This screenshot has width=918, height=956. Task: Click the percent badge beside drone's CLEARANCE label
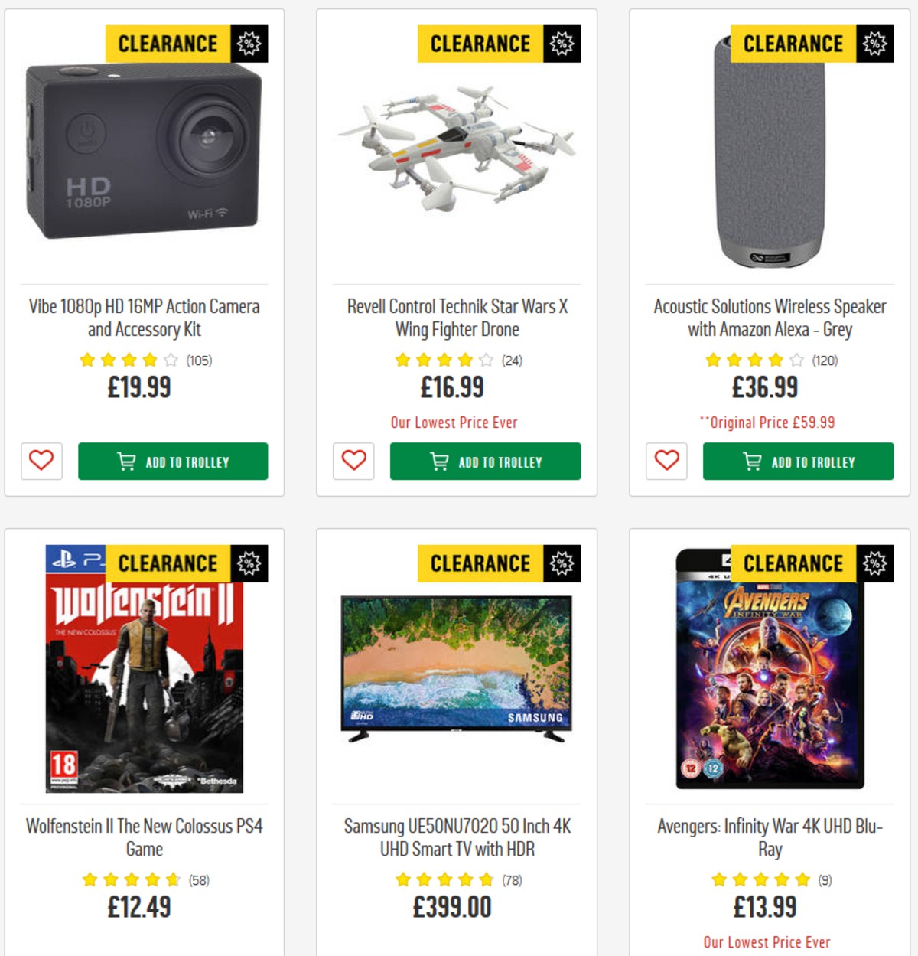coord(563,44)
